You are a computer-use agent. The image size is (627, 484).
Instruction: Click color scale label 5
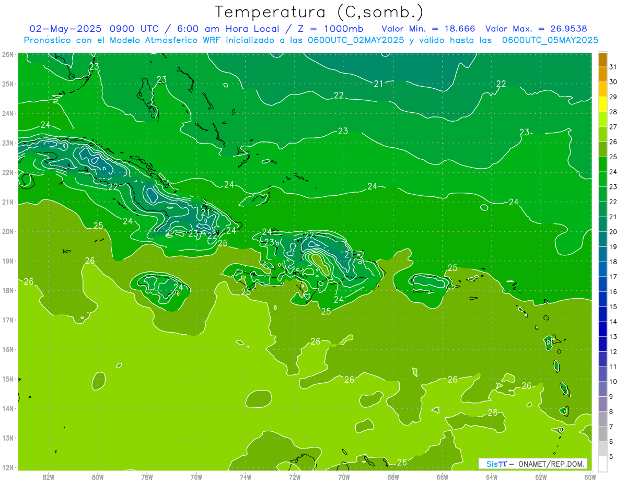click(611, 456)
